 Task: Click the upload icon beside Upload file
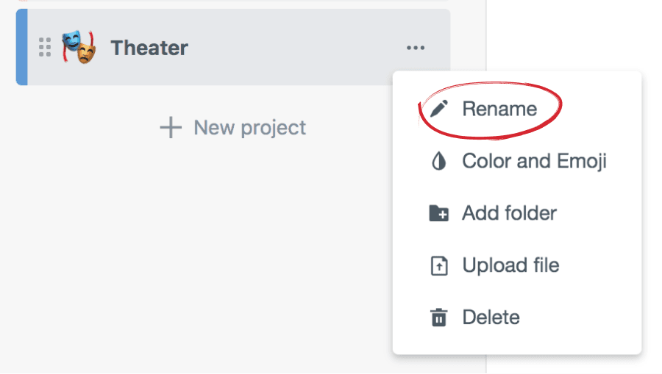click(x=439, y=266)
